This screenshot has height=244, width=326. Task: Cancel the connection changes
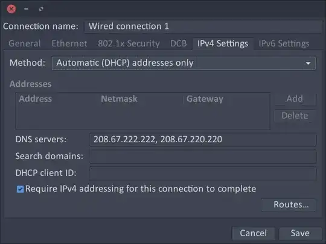254,233
